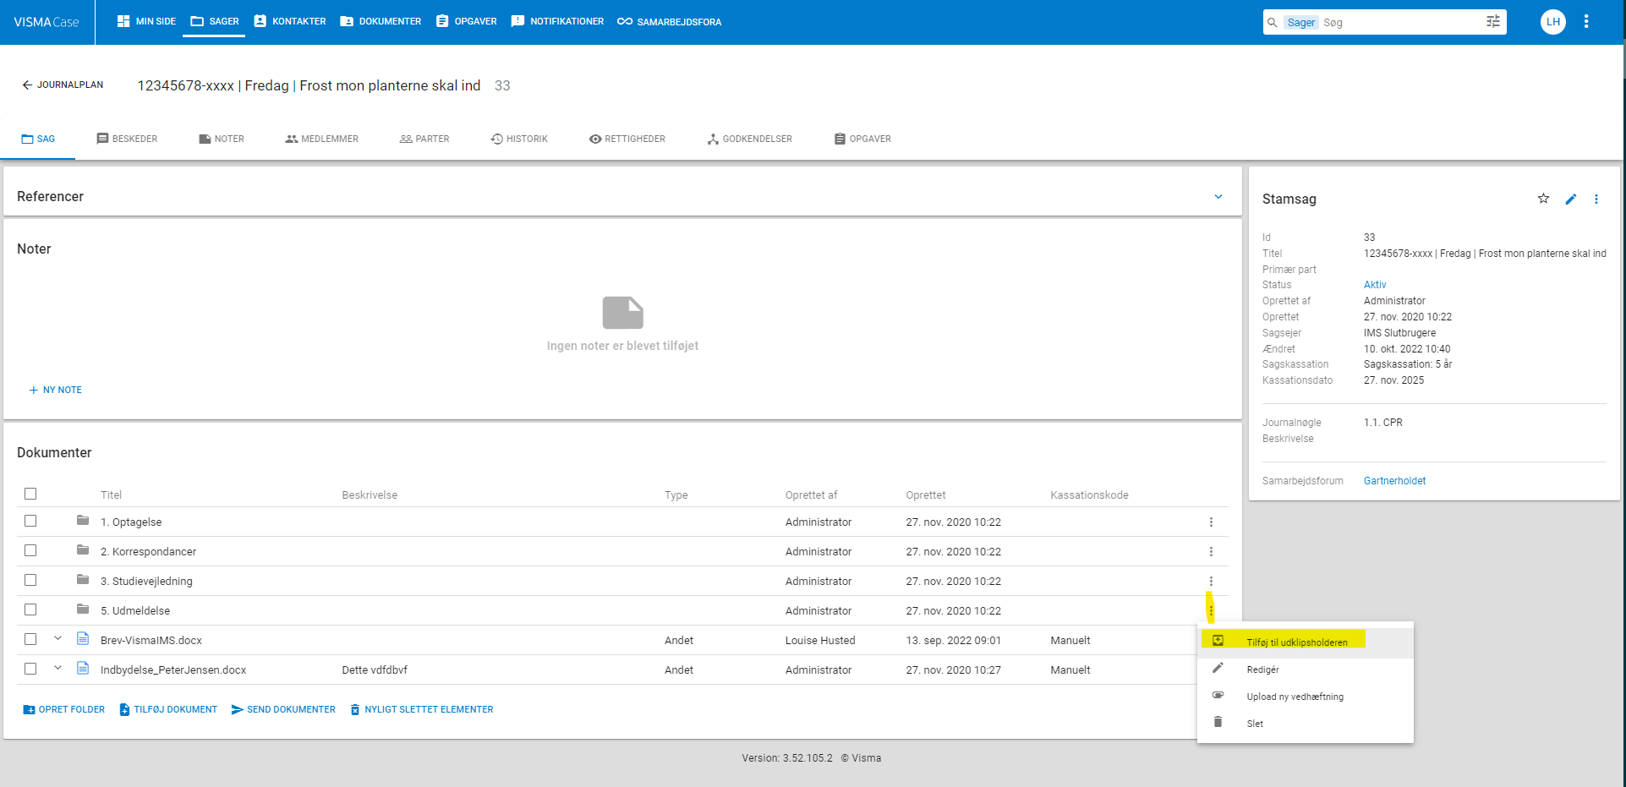Switch to the Sag tab
The image size is (1626, 787).
pyautogui.click(x=38, y=139)
